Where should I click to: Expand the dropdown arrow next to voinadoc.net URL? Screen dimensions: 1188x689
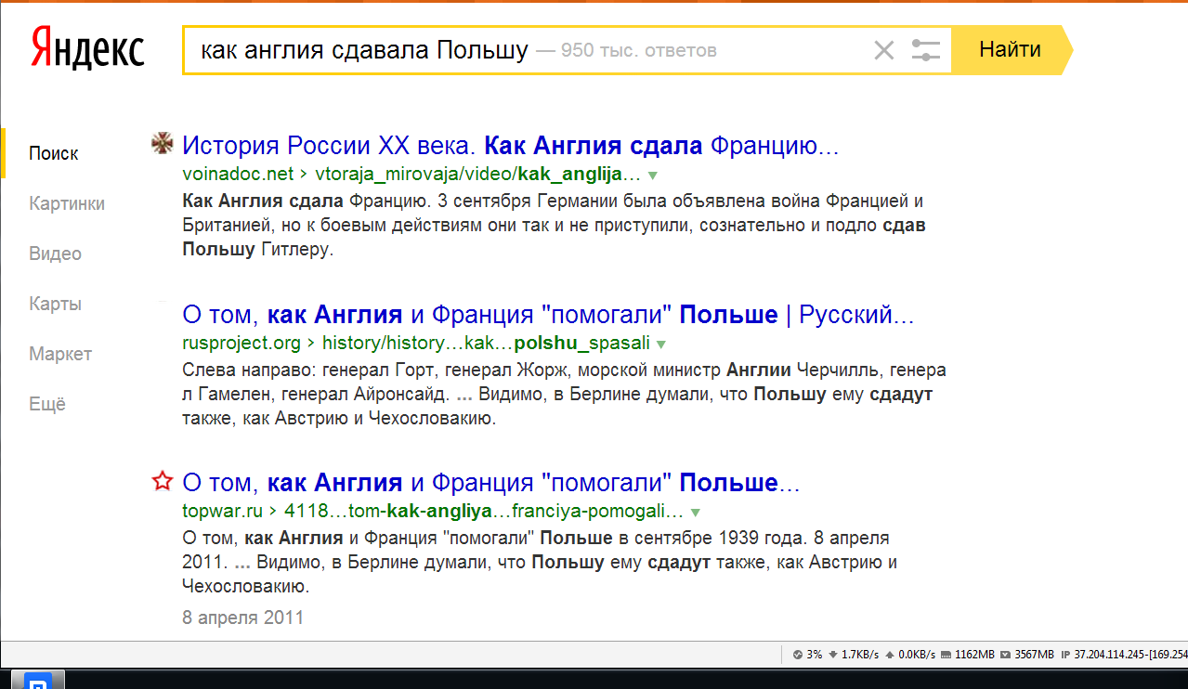[652, 175]
